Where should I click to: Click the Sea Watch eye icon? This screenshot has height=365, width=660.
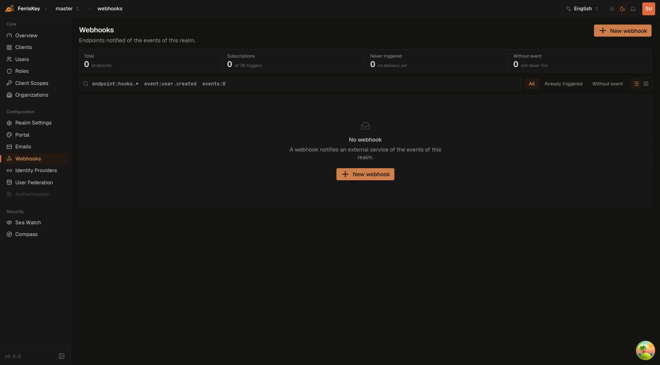(9, 223)
